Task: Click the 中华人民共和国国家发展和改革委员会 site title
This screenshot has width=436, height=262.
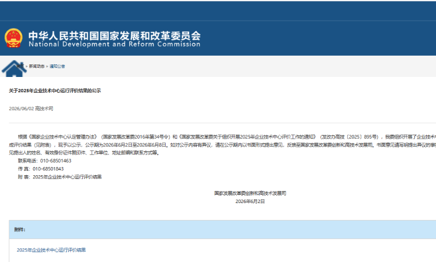Action: 114,35
